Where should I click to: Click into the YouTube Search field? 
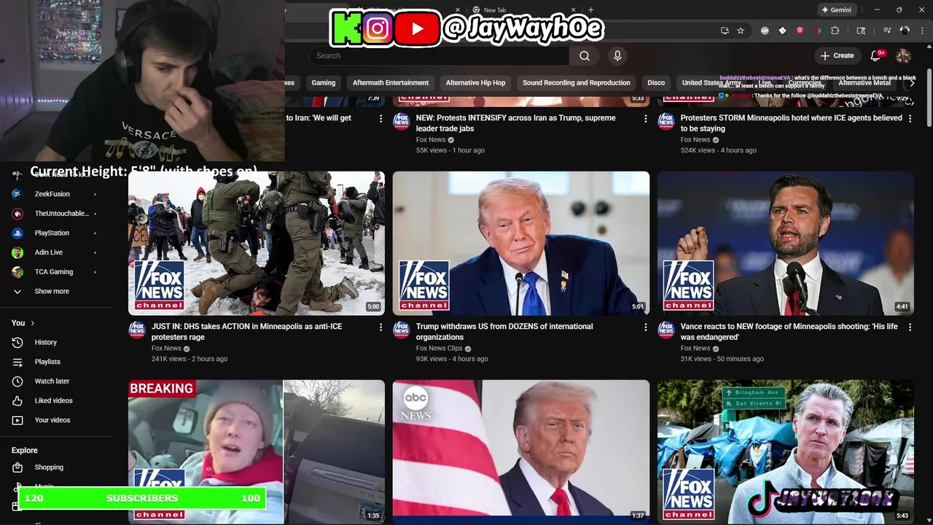click(439, 55)
